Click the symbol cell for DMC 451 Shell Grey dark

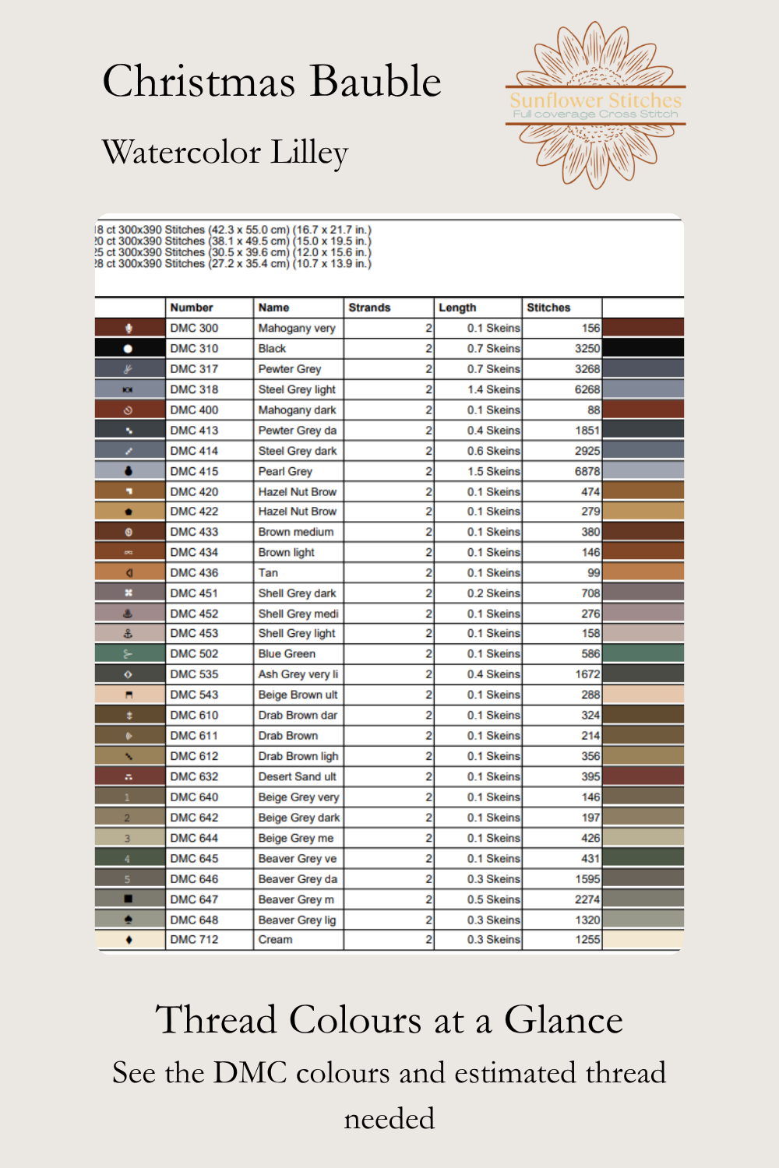tap(130, 593)
